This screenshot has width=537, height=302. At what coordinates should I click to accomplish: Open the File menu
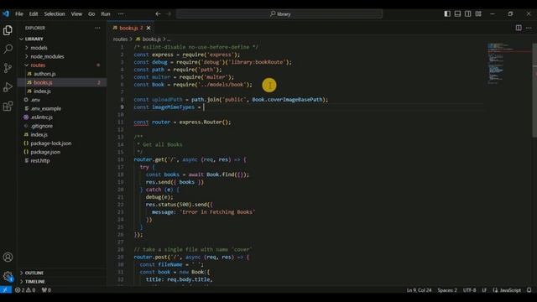click(19, 13)
